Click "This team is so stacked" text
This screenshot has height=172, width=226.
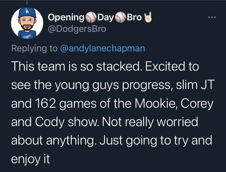[76, 67]
